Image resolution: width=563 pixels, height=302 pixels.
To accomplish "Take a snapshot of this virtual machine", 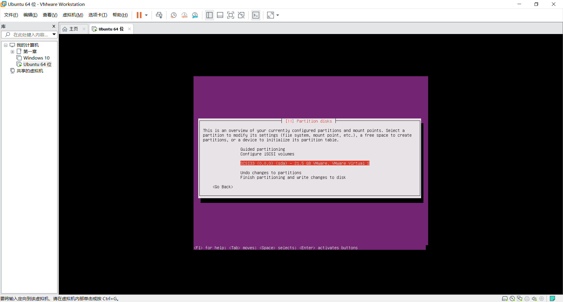I will [x=174, y=15].
